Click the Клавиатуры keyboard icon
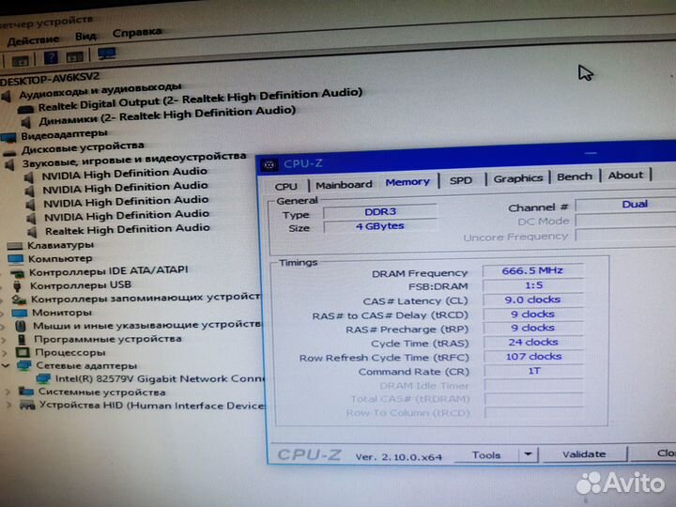 tap(14, 245)
